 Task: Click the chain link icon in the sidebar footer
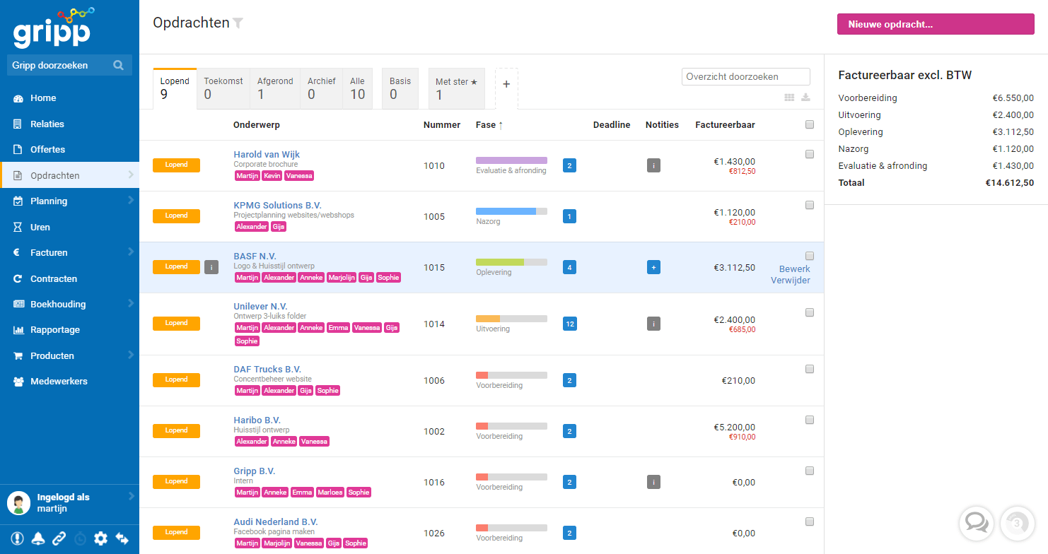[59, 538]
